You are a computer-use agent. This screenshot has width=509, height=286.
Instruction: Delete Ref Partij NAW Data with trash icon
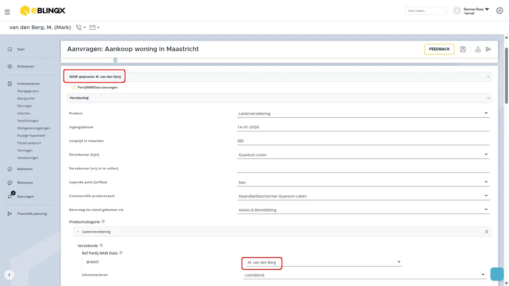coord(121,253)
